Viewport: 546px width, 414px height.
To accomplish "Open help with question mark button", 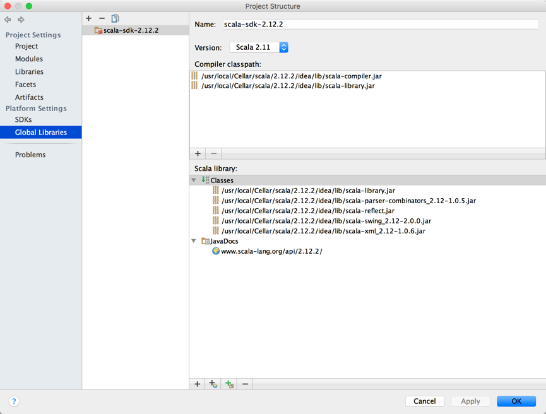I will tap(14, 401).
